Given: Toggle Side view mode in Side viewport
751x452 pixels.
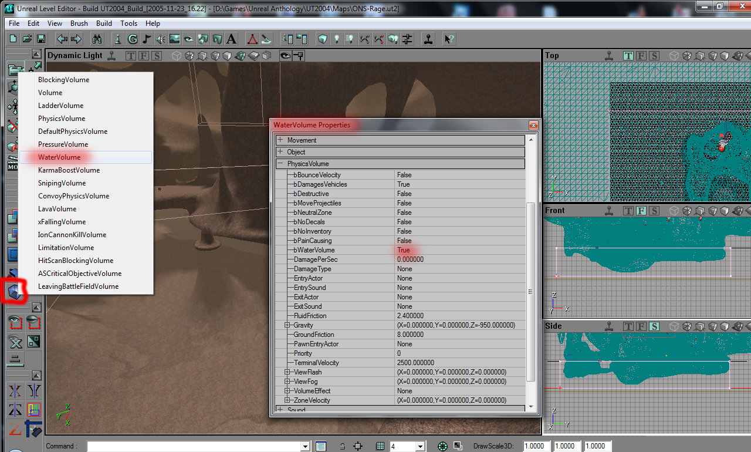Looking at the screenshot, I should pos(654,326).
